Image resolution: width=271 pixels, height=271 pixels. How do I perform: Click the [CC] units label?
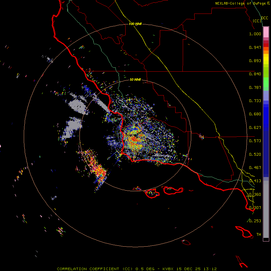257,21
